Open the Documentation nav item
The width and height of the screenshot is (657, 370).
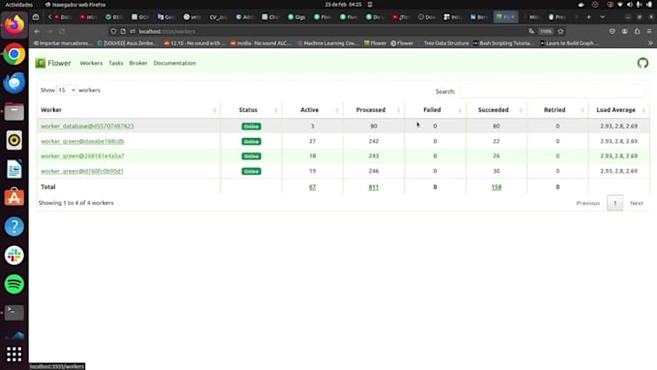[175, 63]
